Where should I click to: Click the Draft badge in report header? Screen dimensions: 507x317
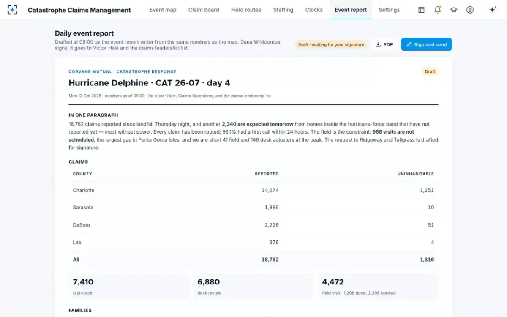(430, 71)
